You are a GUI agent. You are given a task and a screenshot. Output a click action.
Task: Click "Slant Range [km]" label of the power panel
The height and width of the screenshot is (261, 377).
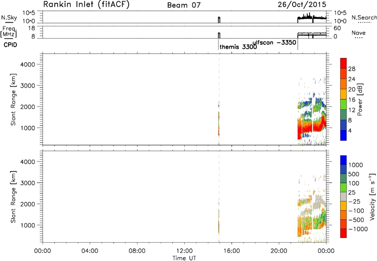pos(13,99)
